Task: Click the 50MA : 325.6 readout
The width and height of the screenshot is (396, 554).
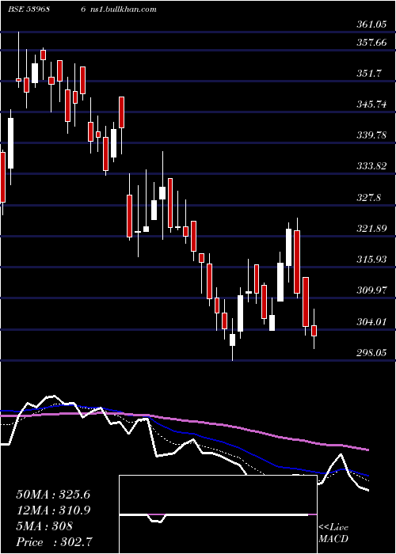Action: pos(53,495)
